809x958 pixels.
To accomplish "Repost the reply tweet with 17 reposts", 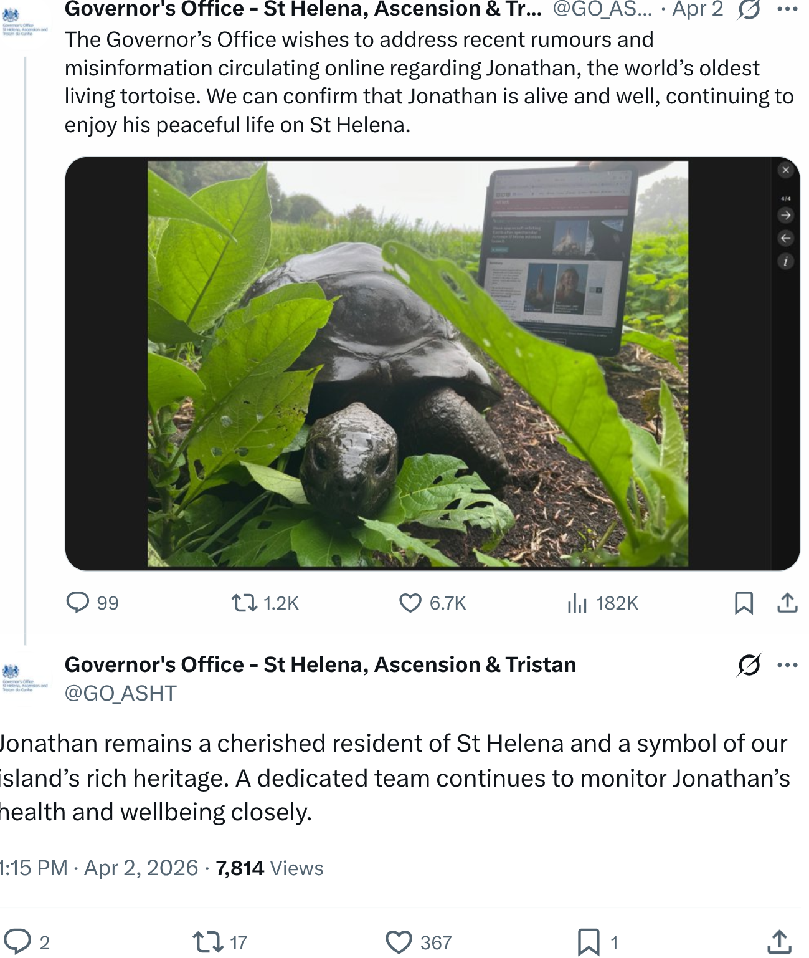I will (x=208, y=942).
